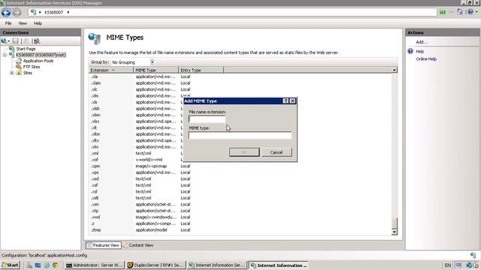The height and width of the screenshot is (270, 481).
Task: Click the forward navigation arrow
Action: point(17,13)
